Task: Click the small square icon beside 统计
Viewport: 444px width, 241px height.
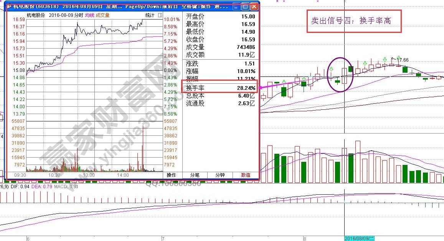Action: (x=159, y=15)
